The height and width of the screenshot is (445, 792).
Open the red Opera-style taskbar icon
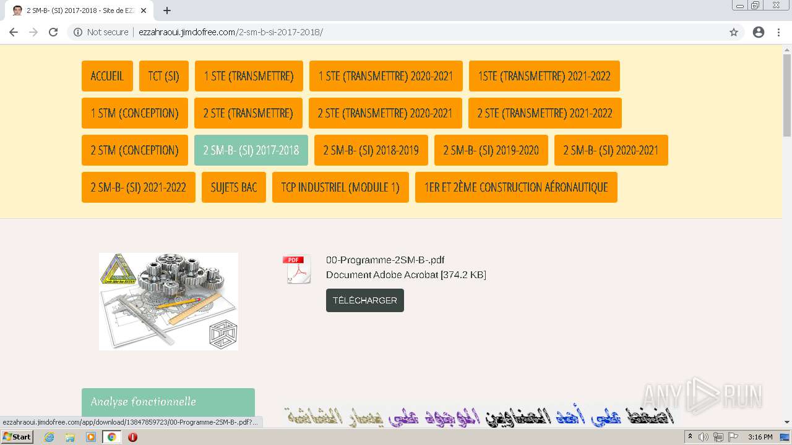coord(132,437)
